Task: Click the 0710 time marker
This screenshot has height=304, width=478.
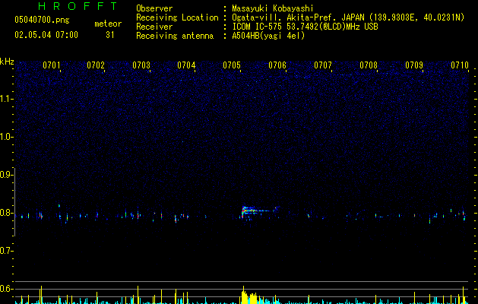Action: tap(460, 65)
